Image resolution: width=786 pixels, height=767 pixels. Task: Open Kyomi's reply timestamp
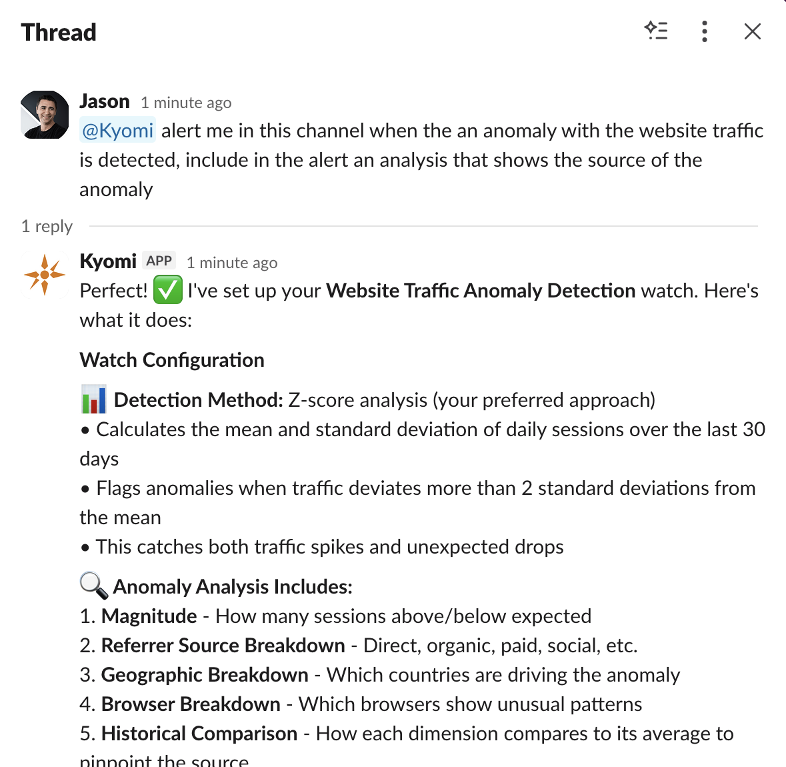(x=231, y=262)
